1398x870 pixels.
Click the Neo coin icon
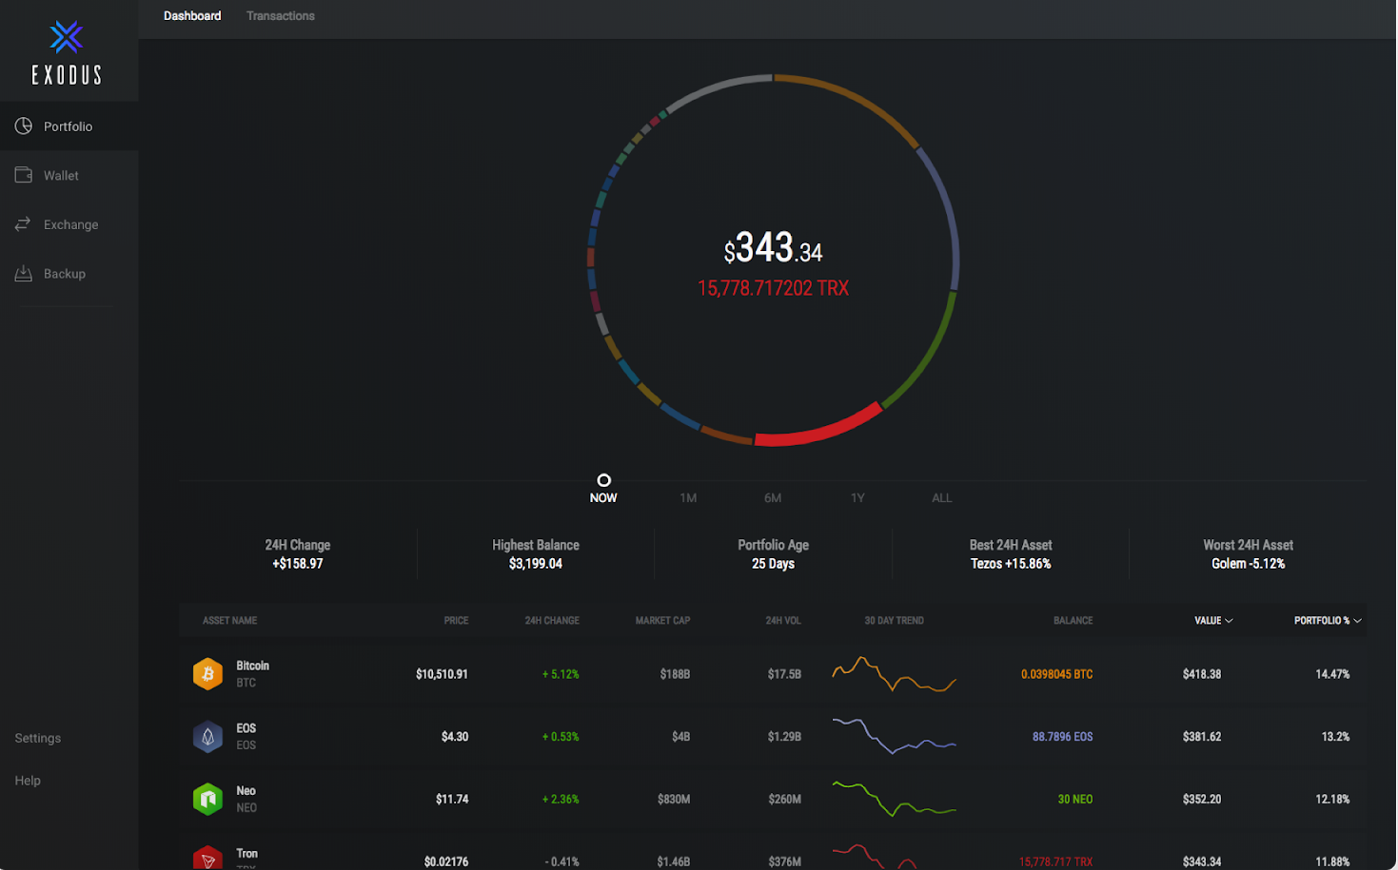tap(207, 800)
